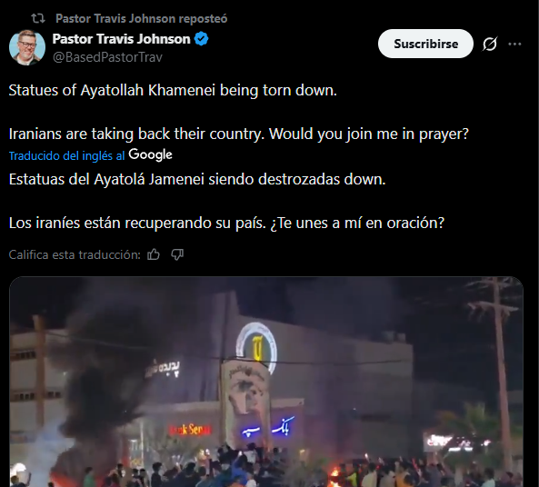Open Pastor Travis Johnson's profile avatar
This screenshot has height=487, width=539.
pos(27,47)
